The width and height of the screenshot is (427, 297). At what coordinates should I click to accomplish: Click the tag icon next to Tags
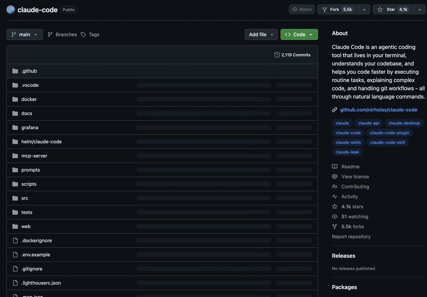[x=83, y=35]
